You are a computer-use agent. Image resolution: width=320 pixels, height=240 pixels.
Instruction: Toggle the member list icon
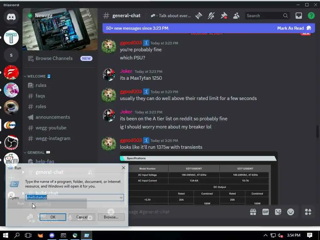pyautogui.click(x=236, y=16)
